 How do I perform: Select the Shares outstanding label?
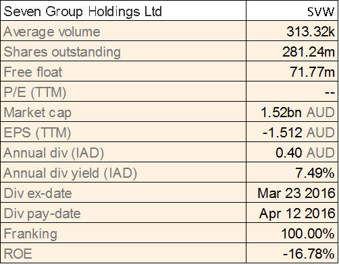[62, 52]
